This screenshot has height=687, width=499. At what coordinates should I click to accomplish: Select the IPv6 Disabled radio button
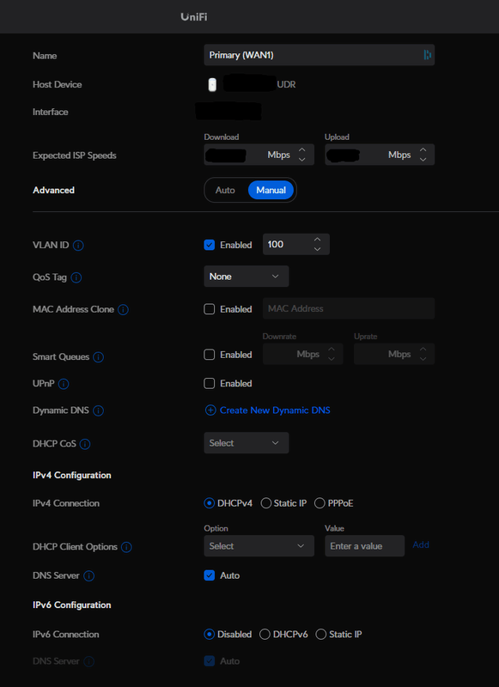pyautogui.click(x=210, y=634)
